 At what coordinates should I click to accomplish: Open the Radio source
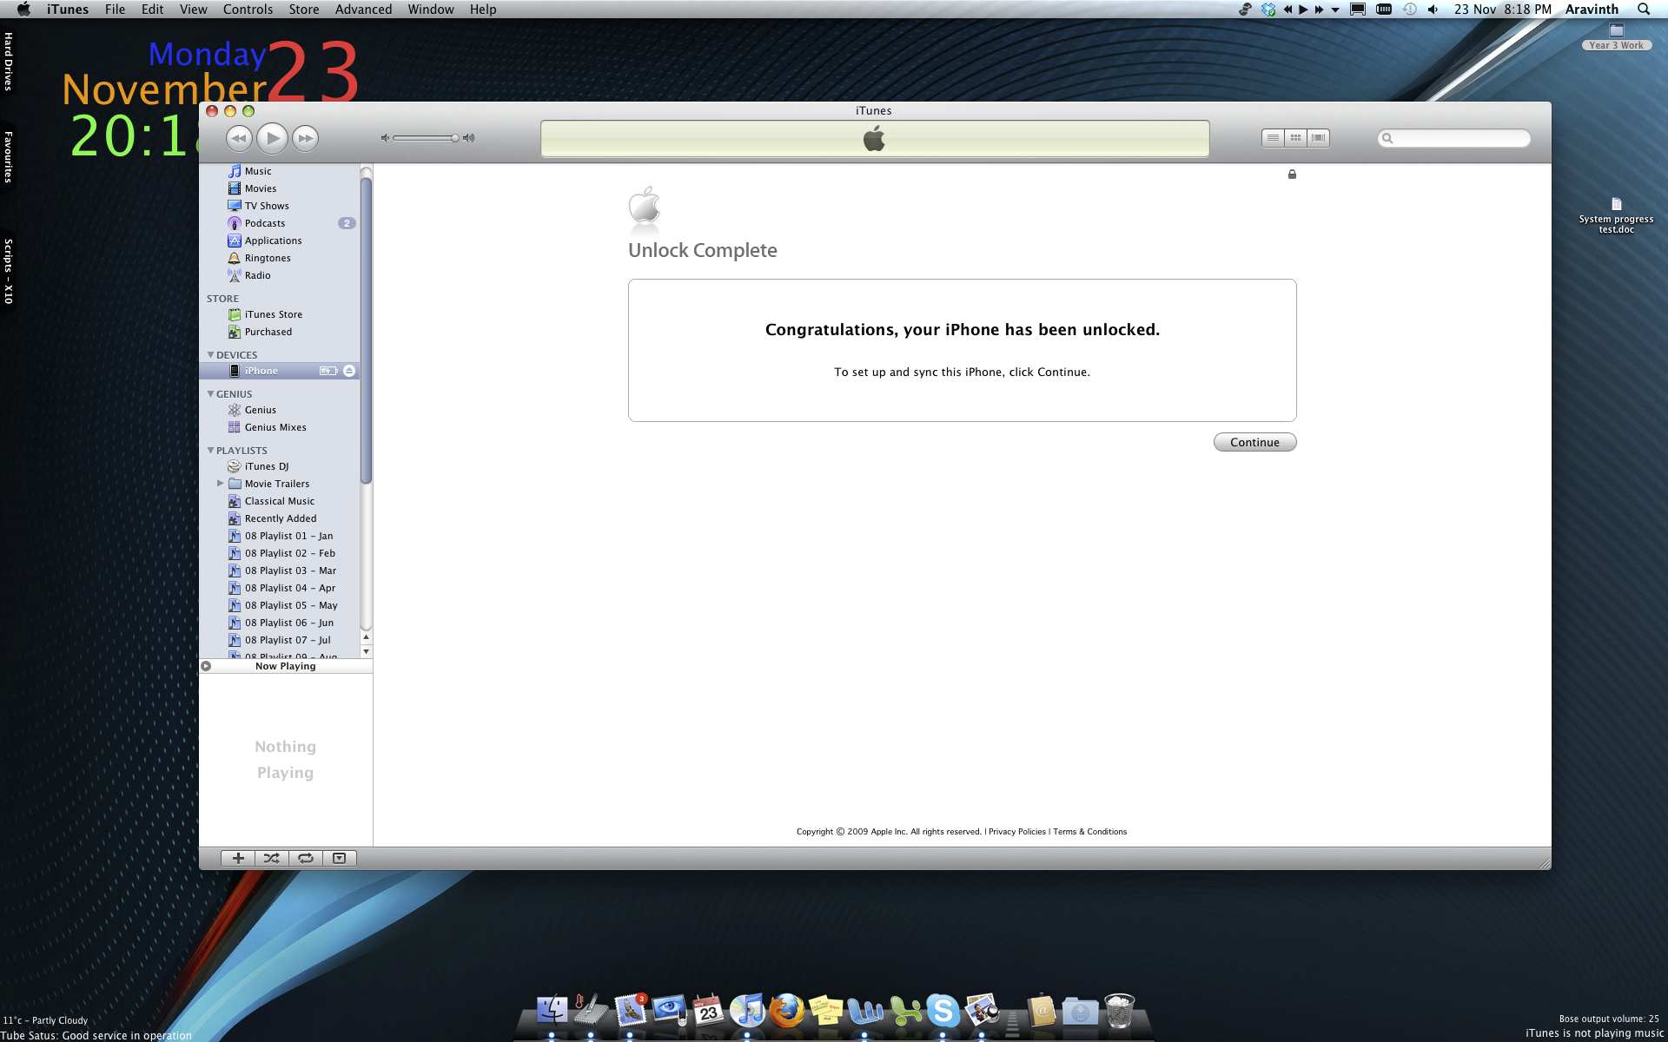[x=257, y=275]
